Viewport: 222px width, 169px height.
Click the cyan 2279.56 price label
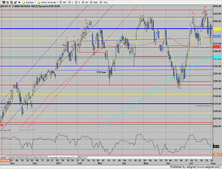coord(217,57)
